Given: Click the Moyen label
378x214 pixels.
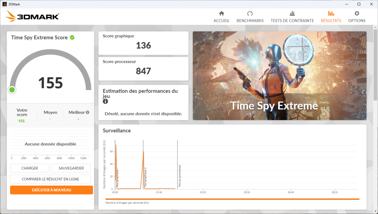Looking at the screenshot, I should pyautogui.click(x=50, y=112).
